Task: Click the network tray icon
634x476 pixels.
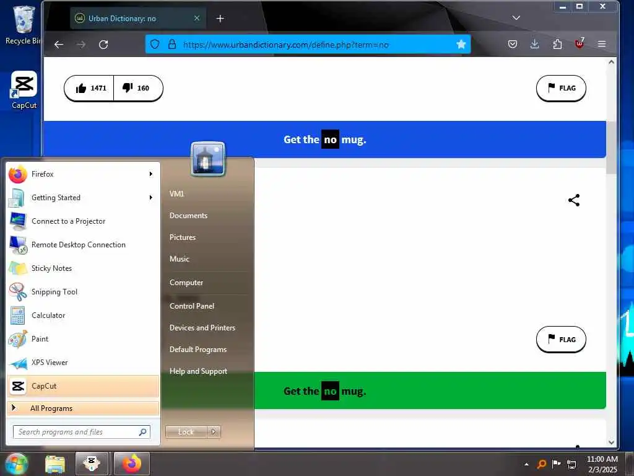Action: (571, 464)
